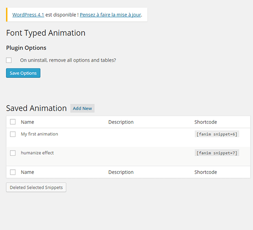Click the Save Options button
This screenshot has width=253, height=230.
coord(23,73)
